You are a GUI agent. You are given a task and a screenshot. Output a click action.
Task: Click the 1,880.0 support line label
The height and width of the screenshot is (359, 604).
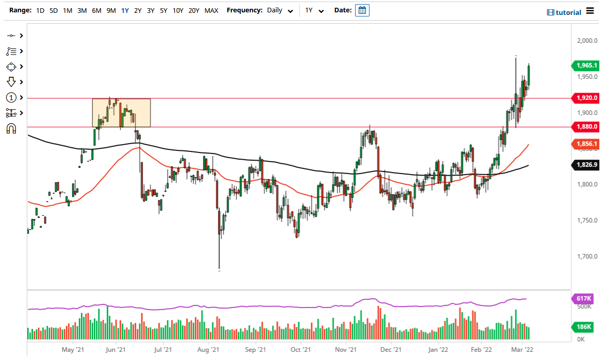point(585,127)
